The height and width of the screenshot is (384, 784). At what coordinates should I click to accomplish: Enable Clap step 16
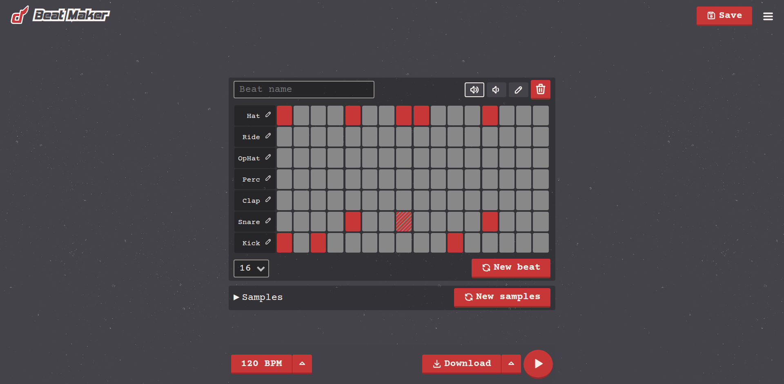coord(541,200)
